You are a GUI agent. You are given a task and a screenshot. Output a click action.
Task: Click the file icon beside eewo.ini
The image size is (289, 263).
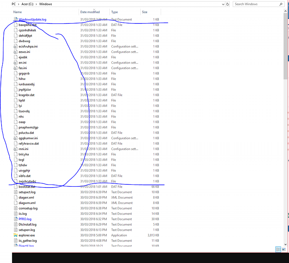[x=16, y=52]
